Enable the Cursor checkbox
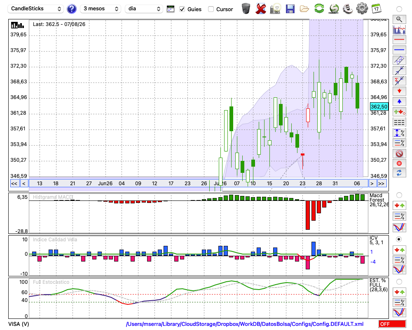412x330 pixels. click(x=211, y=9)
